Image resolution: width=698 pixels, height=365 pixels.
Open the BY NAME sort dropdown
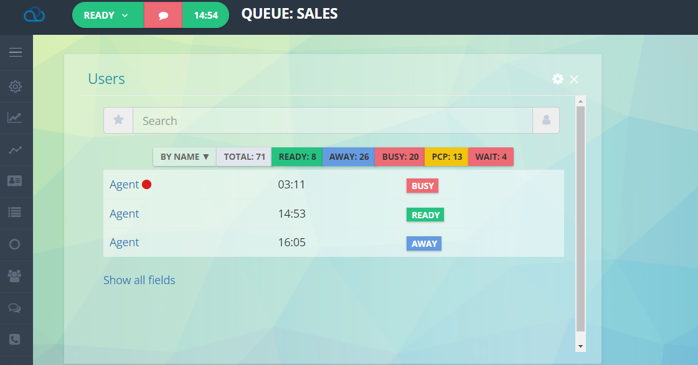pos(184,157)
